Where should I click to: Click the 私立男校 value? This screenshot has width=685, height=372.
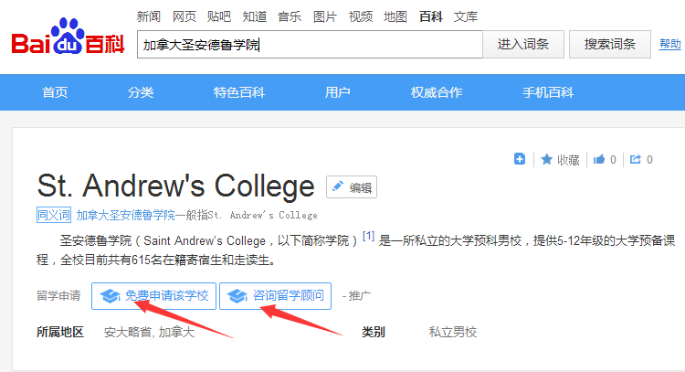click(453, 332)
